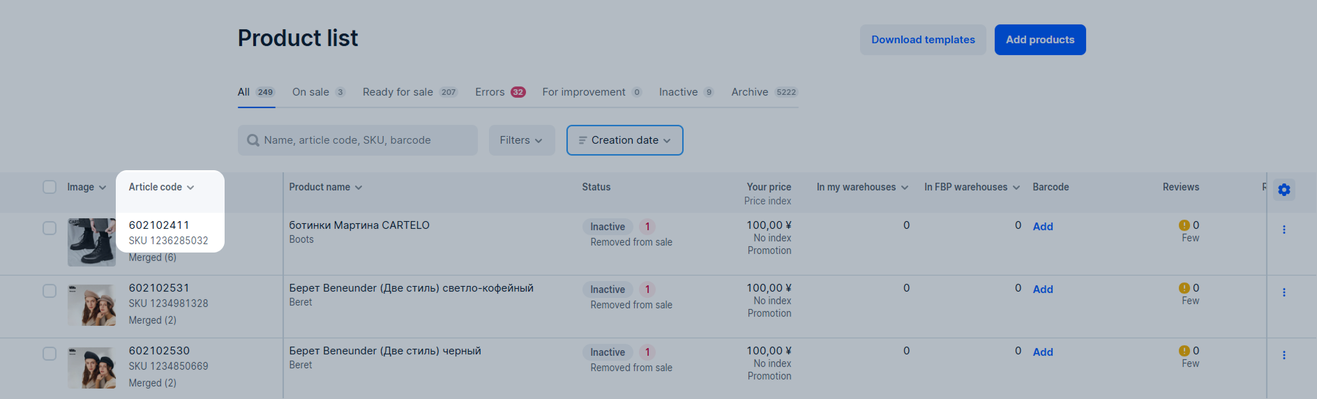Open the Archive tab
Viewport: 1317px width, 399px height.
click(765, 92)
